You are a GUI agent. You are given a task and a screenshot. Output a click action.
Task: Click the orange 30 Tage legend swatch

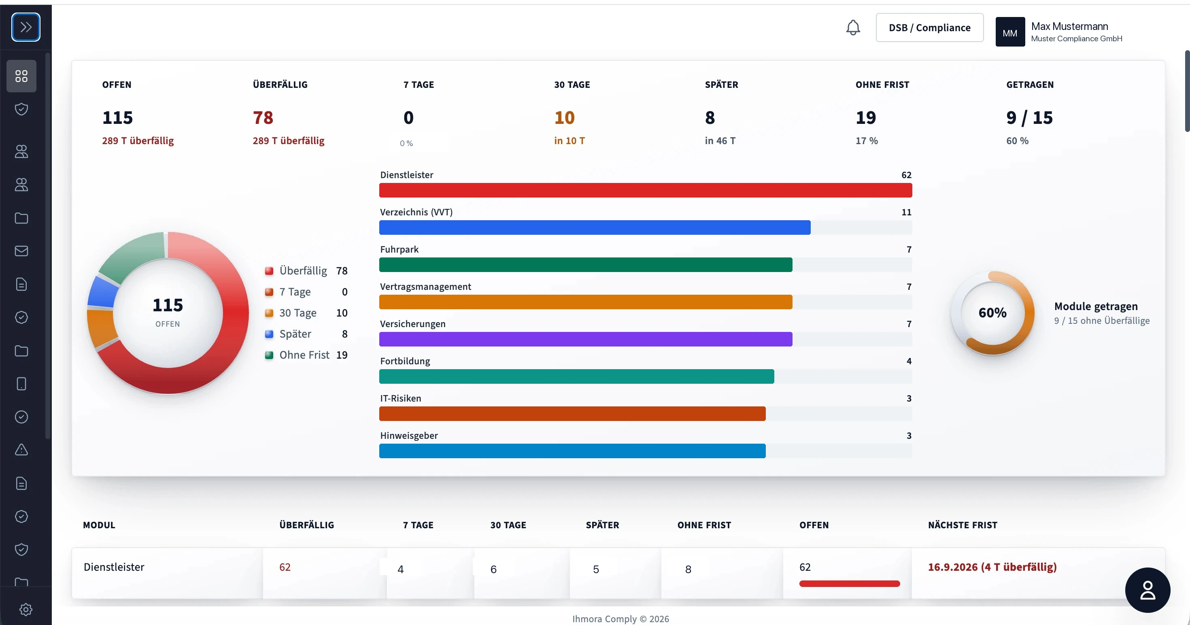(x=269, y=313)
